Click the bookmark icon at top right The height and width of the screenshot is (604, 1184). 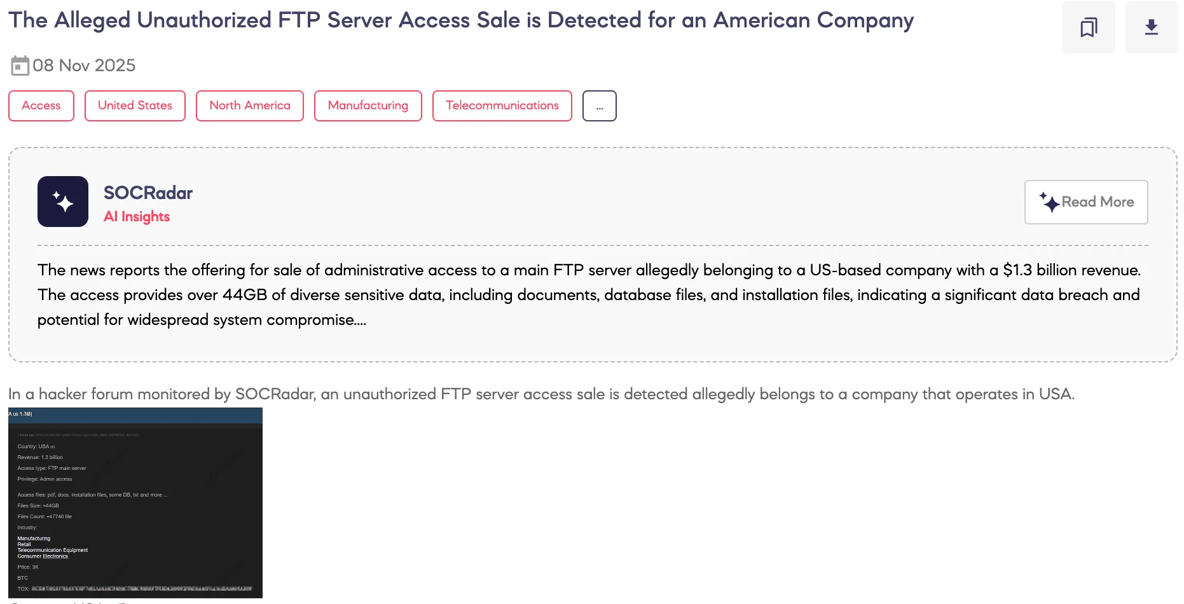[x=1088, y=27]
